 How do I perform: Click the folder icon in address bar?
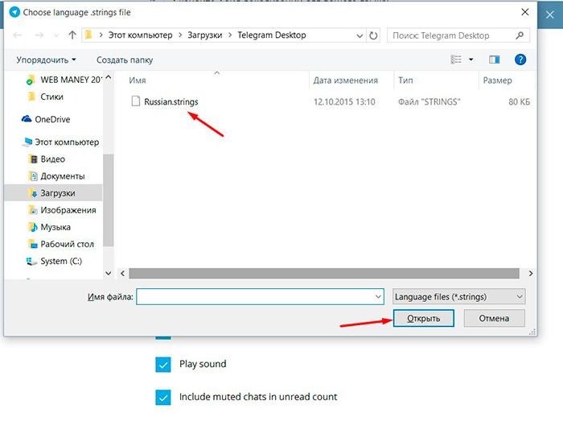pyautogui.click(x=88, y=35)
